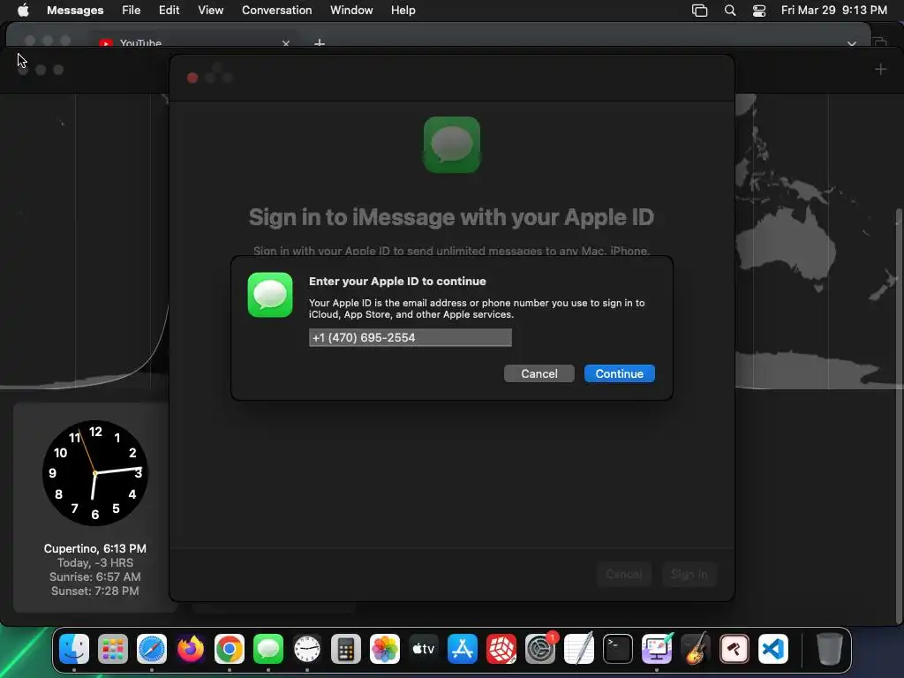Cancel the Apple ID prompt
This screenshot has height=678, width=904.
(x=539, y=373)
